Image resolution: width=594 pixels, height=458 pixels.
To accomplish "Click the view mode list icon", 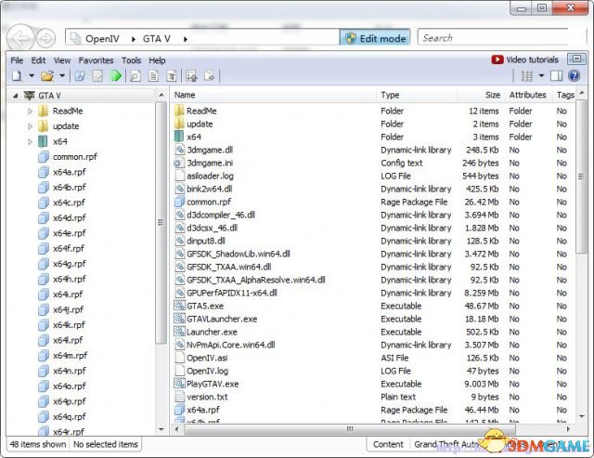I will (526, 76).
